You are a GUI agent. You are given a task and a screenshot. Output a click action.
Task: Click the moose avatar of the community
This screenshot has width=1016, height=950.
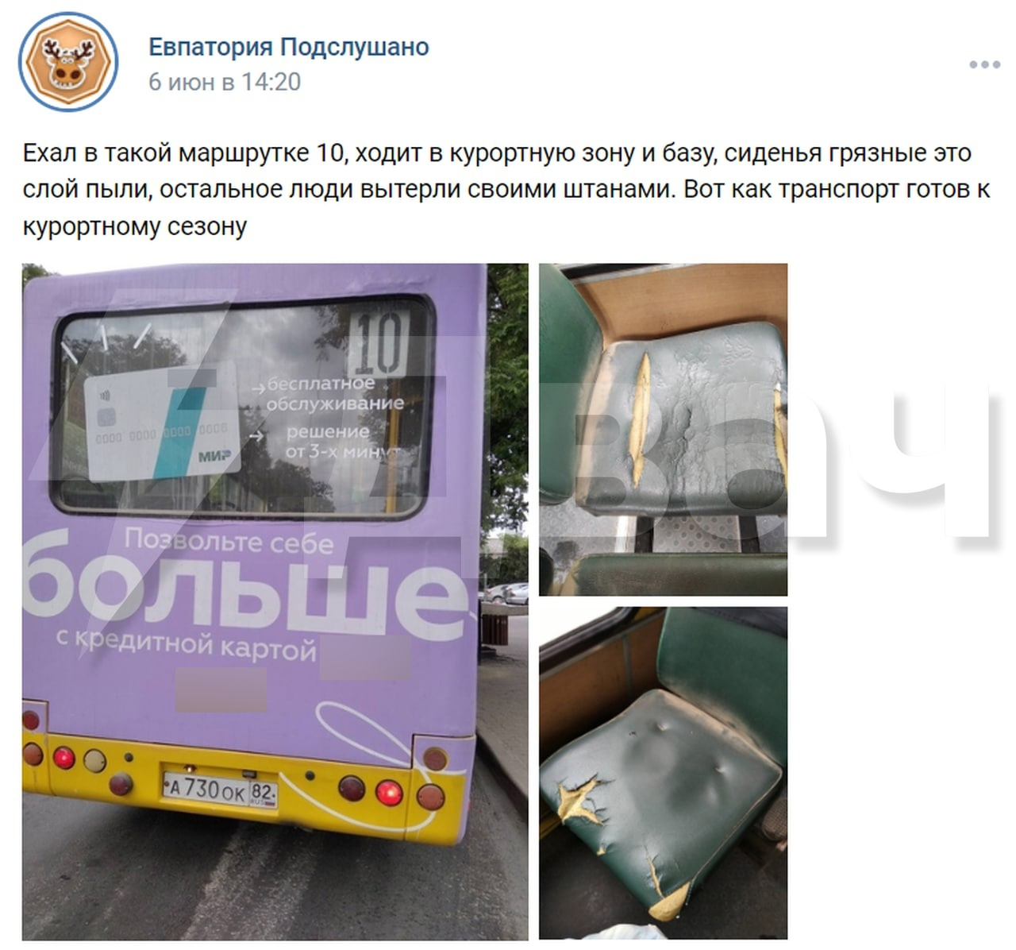point(68,62)
